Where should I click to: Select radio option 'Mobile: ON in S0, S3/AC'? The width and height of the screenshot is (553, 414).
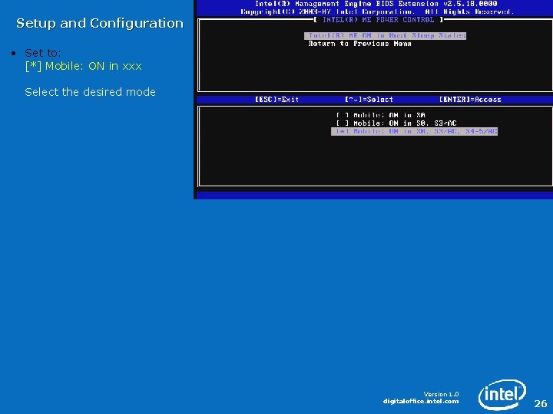tap(396, 123)
